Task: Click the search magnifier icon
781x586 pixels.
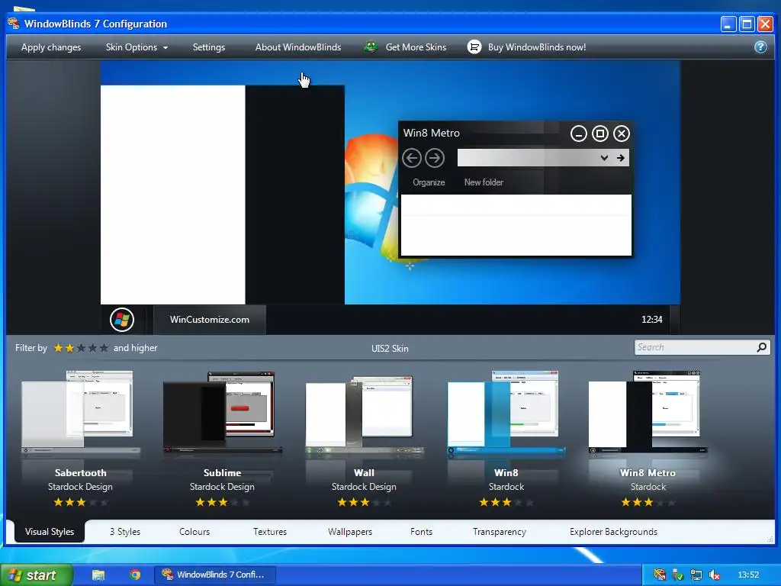Action: pos(762,347)
